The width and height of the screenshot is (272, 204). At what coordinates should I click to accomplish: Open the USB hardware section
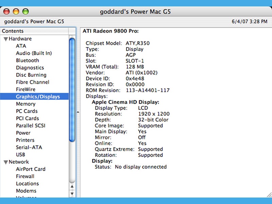(20, 155)
